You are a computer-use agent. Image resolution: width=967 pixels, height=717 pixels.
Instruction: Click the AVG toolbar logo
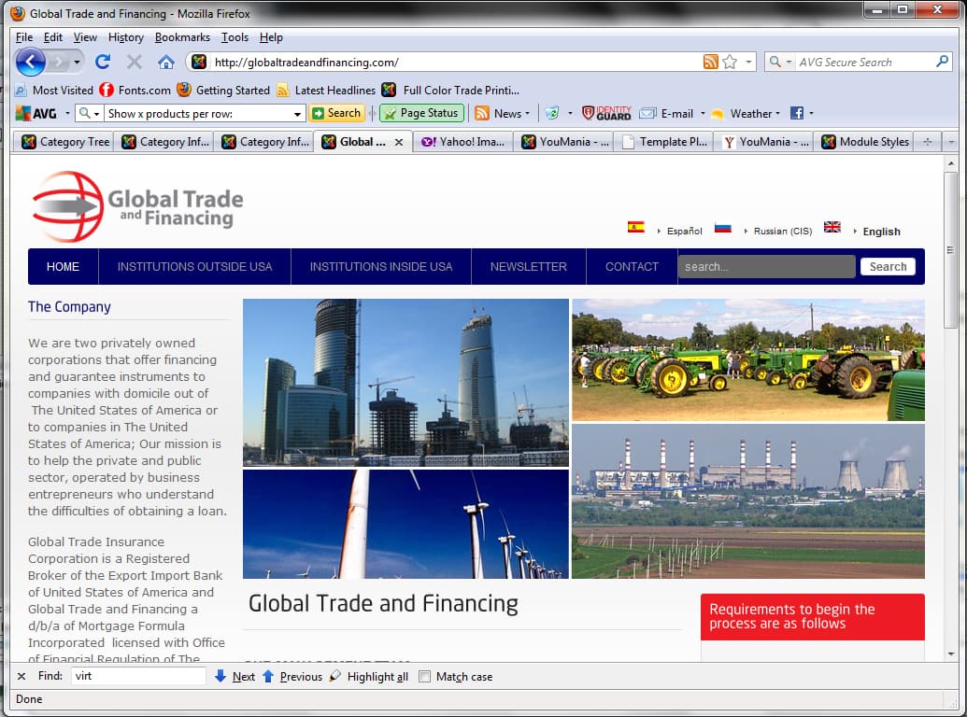coord(36,113)
